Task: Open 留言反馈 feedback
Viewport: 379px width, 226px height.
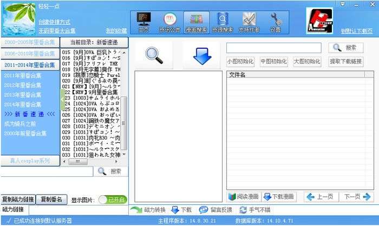Action: (215, 210)
